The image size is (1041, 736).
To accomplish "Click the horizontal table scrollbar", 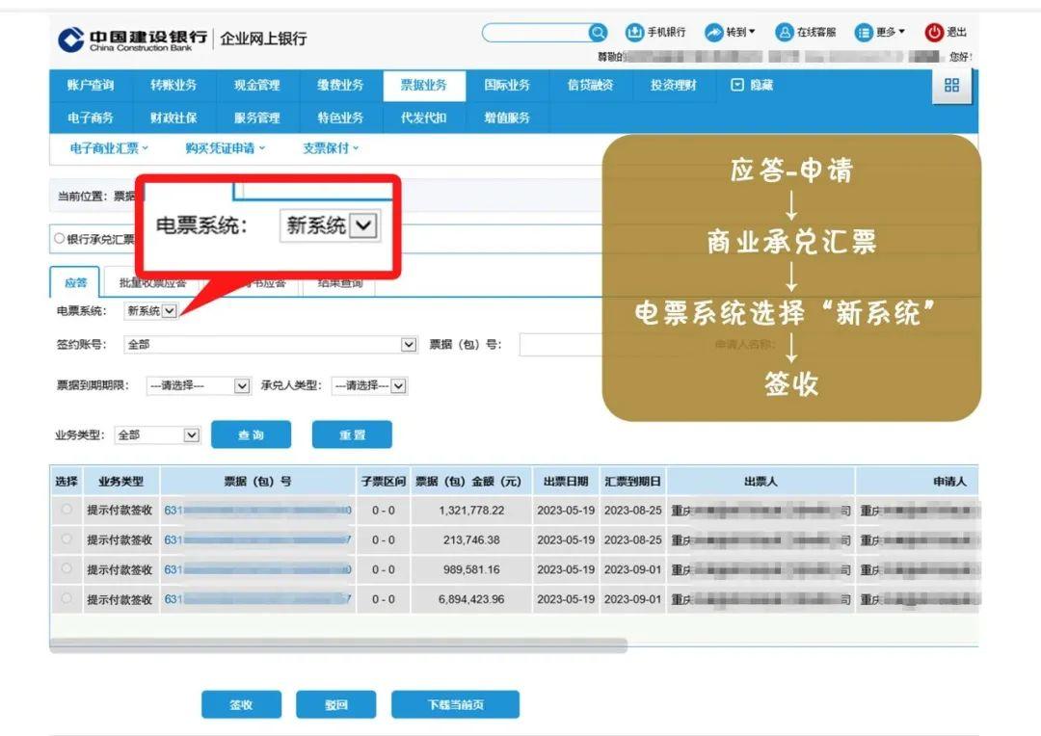I will (338, 645).
